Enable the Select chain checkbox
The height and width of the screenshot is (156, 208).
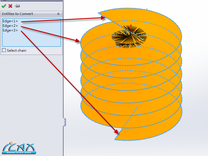4,50
